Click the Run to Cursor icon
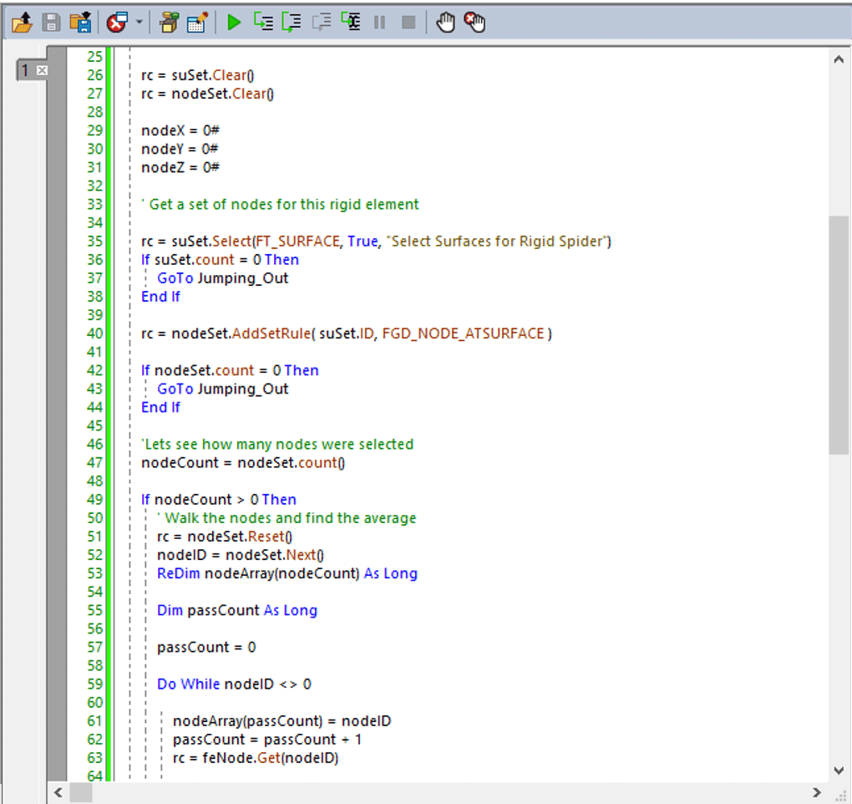 point(351,22)
